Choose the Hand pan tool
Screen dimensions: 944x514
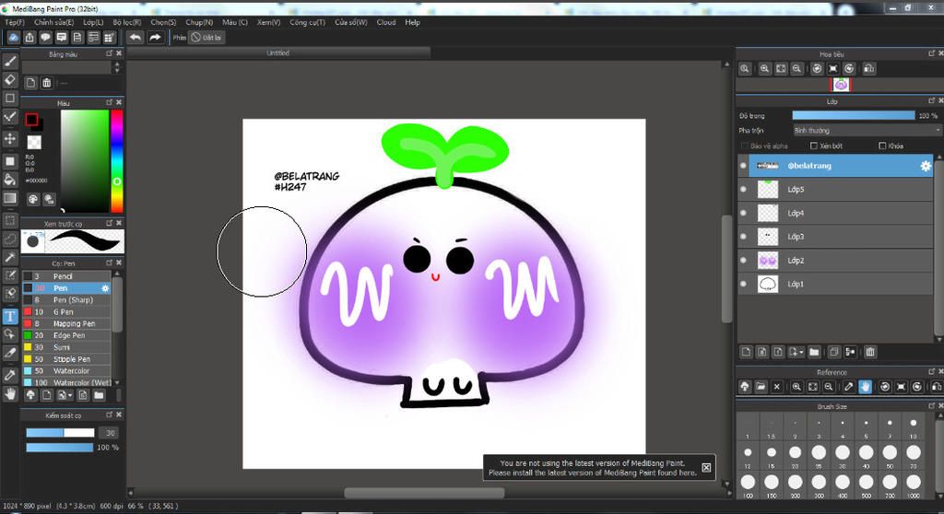tap(10, 393)
